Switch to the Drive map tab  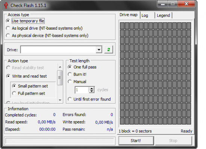(128, 15)
